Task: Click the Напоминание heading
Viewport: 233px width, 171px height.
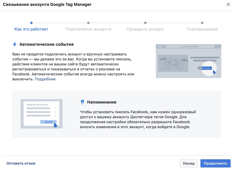Action: pyautogui.click(x=102, y=102)
